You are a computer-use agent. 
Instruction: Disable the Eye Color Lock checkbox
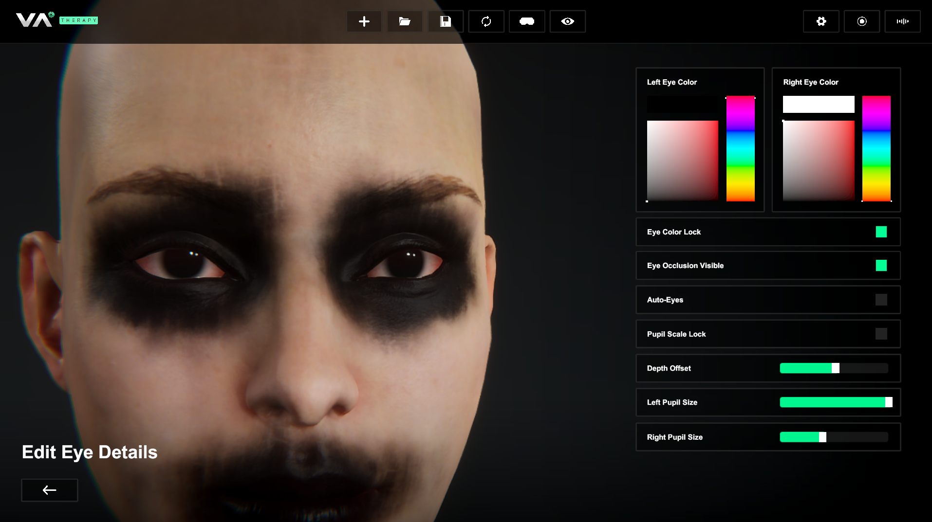pyautogui.click(x=881, y=232)
